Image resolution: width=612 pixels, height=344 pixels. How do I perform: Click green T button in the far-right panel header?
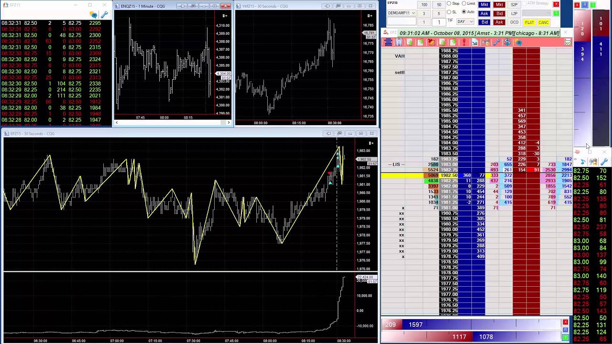[592, 5]
